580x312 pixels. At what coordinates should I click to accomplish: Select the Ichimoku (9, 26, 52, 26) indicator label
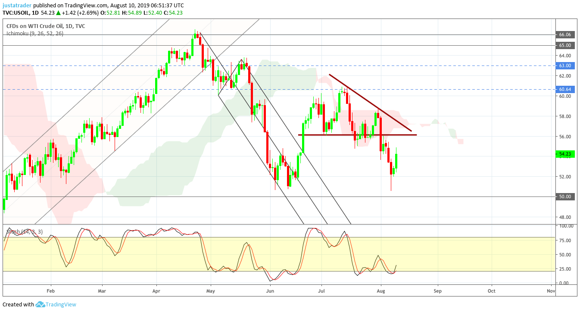point(34,33)
